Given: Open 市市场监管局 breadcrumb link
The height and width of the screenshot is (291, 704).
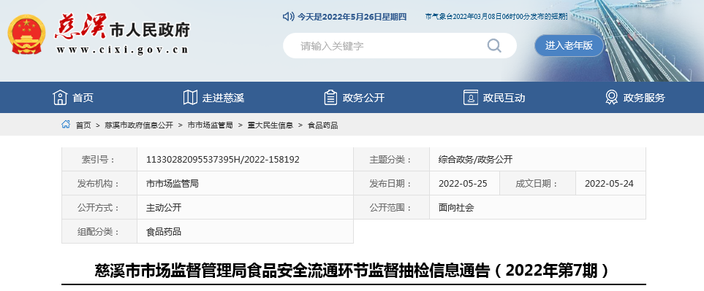Looking at the screenshot, I should coord(210,125).
